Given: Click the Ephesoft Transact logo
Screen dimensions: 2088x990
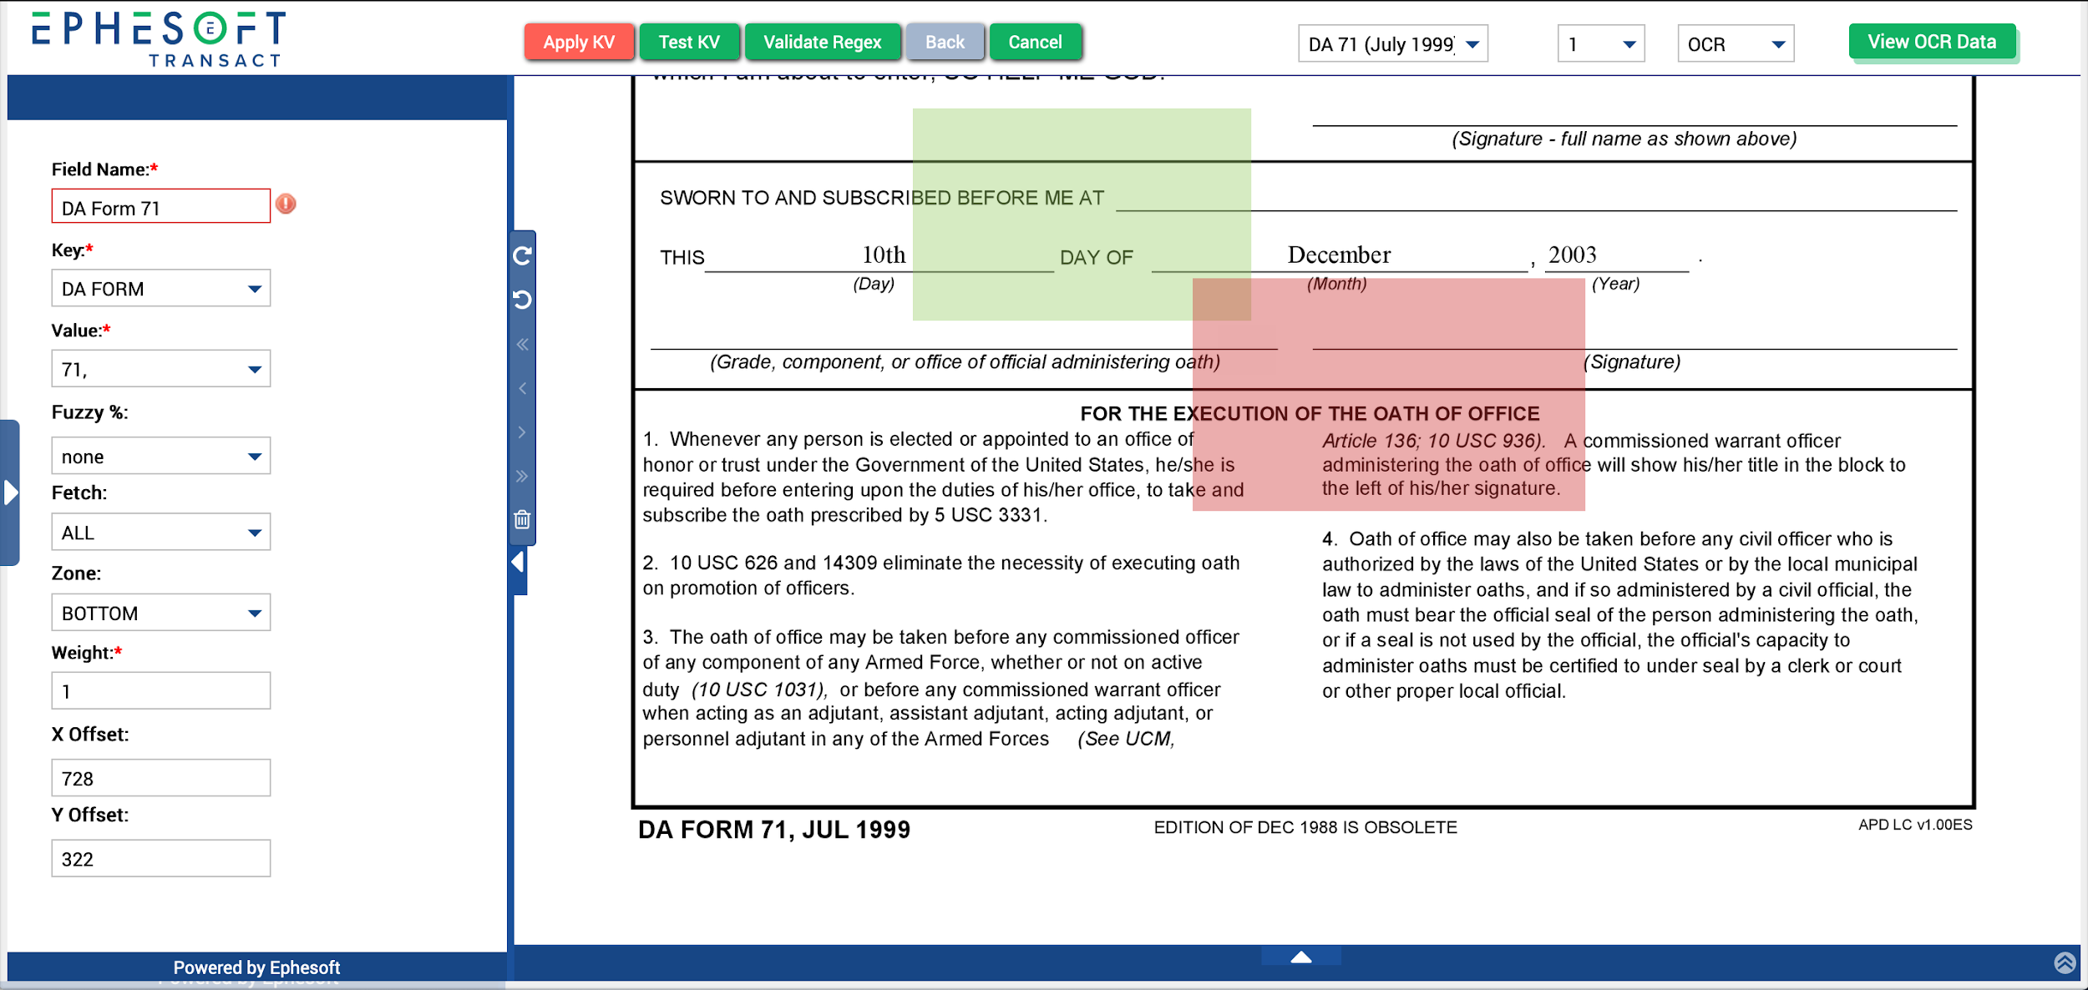Looking at the screenshot, I should pyautogui.click(x=159, y=38).
